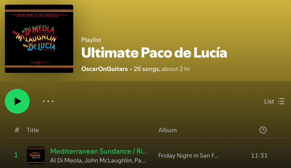
Task: Open the List view mode dropdown
Action: click(x=274, y=101)
